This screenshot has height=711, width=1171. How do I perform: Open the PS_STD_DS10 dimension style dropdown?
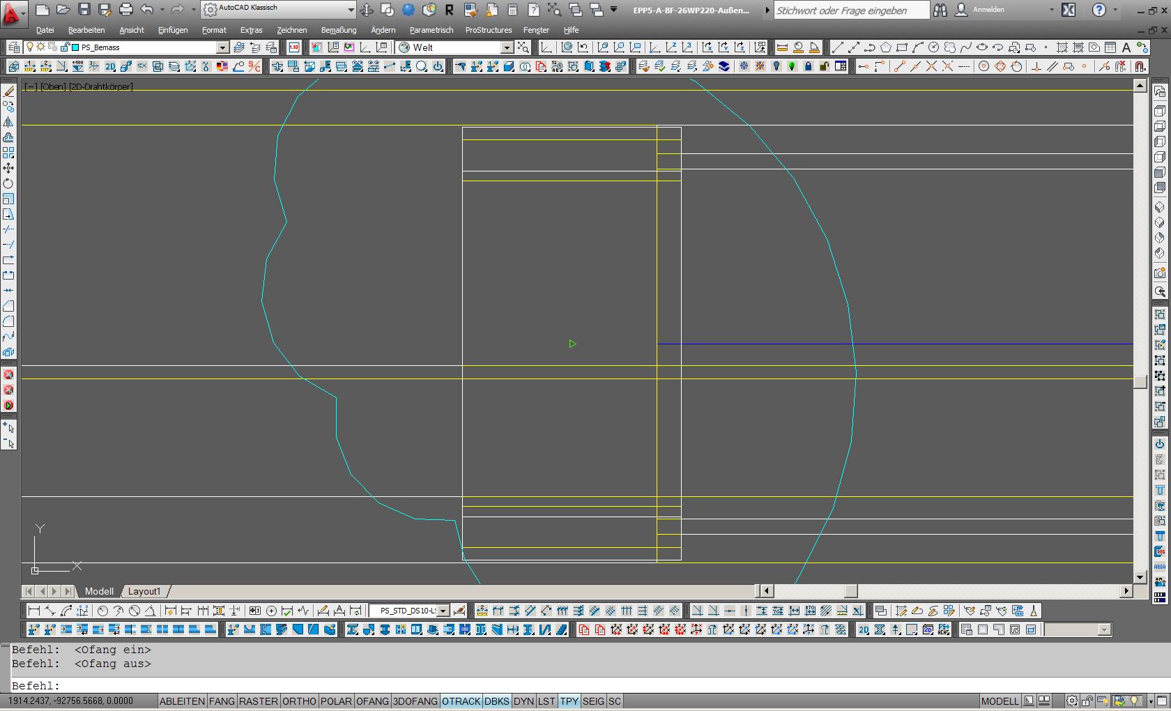point(443,611)
